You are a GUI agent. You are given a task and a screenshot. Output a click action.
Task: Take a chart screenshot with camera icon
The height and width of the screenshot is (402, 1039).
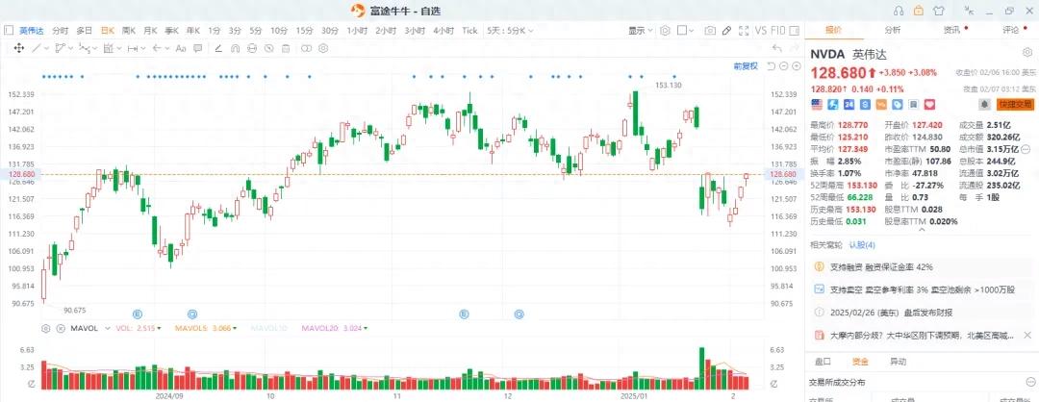[710, 31]
